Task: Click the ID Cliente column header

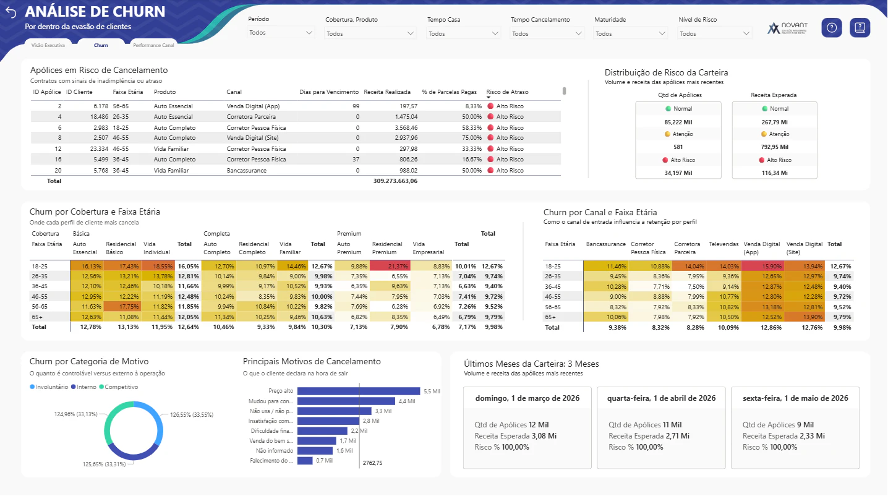Action: coord(79,92)
